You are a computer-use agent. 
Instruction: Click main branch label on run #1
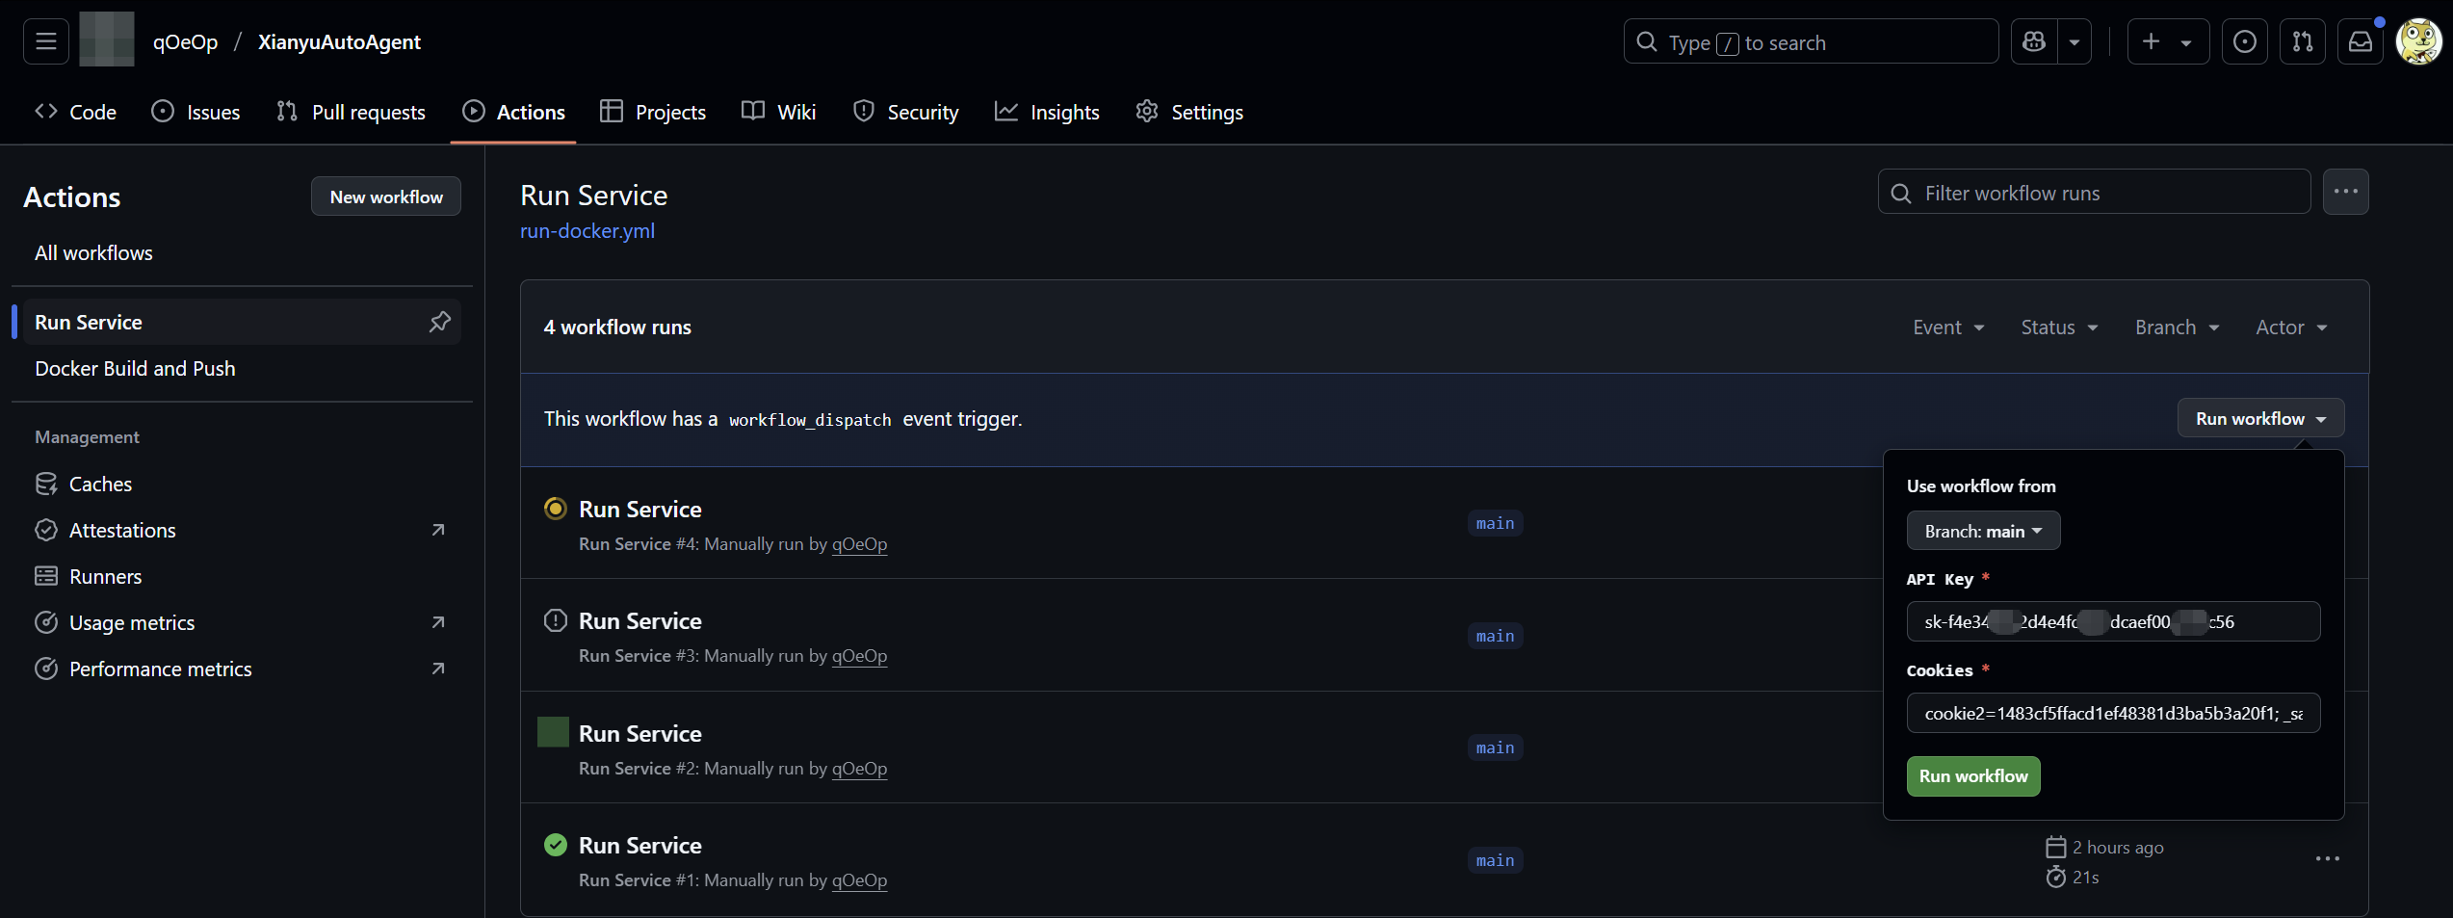(1495, 860)
